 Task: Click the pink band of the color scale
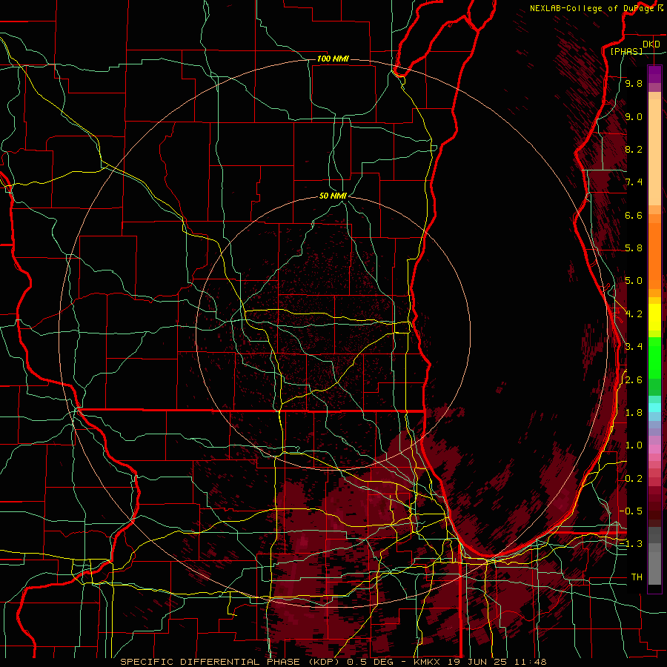[x=654, y=449]
